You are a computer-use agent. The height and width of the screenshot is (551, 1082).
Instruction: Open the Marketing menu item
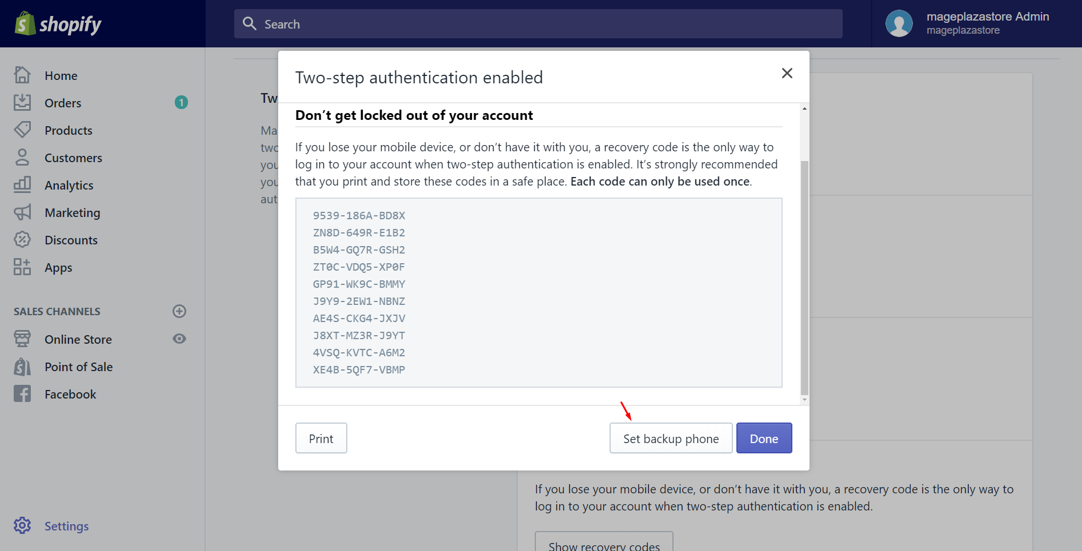73,212
